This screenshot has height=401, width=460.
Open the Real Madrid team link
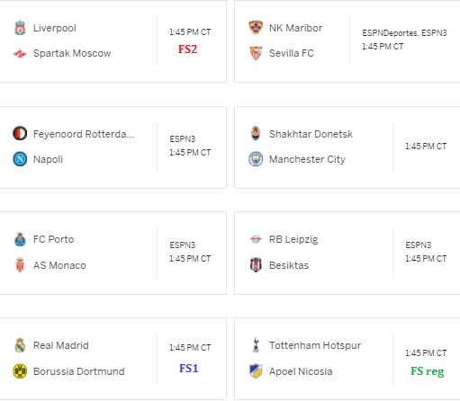coord(61,345)
